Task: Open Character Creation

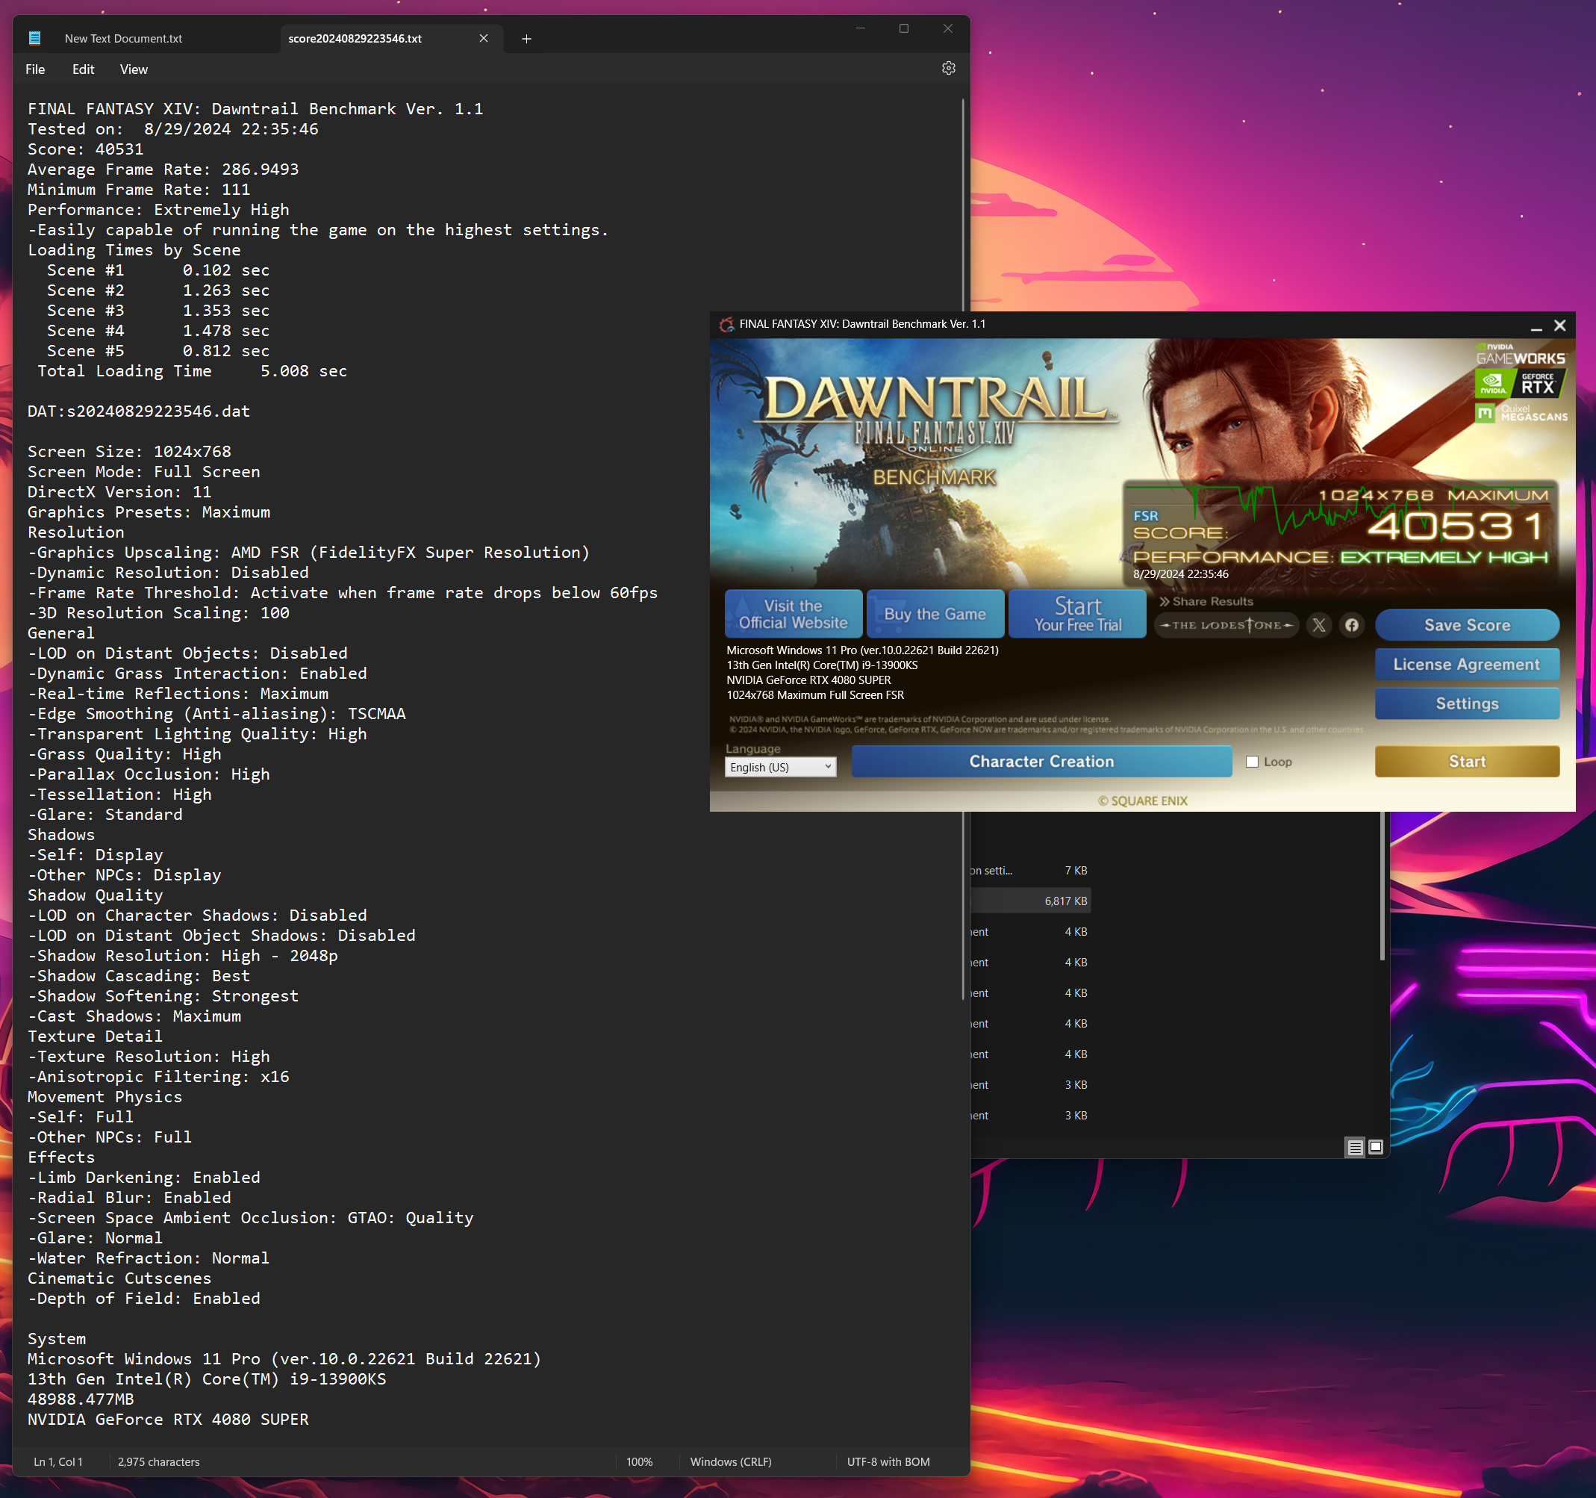Action: (1041, 762)
